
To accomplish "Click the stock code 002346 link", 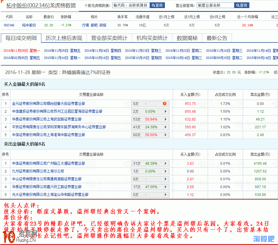I will point(9,25).
